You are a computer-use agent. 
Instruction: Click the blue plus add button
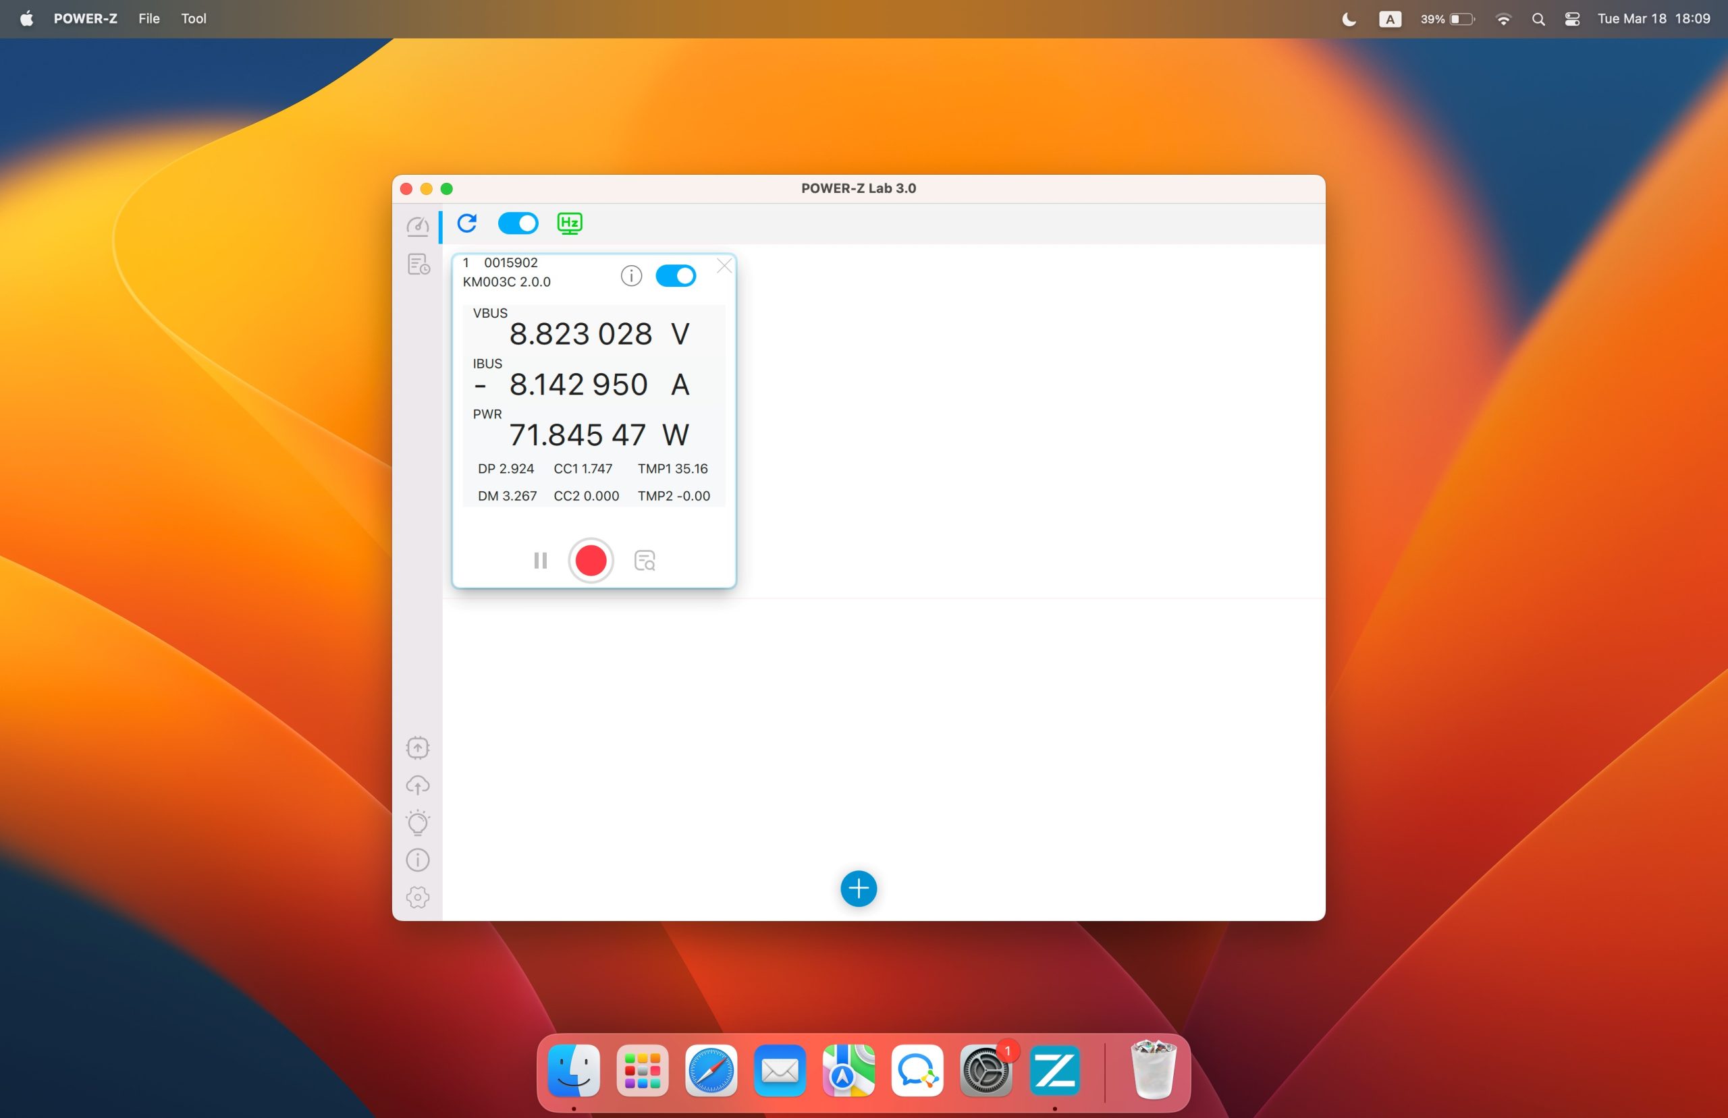point(858,889)
